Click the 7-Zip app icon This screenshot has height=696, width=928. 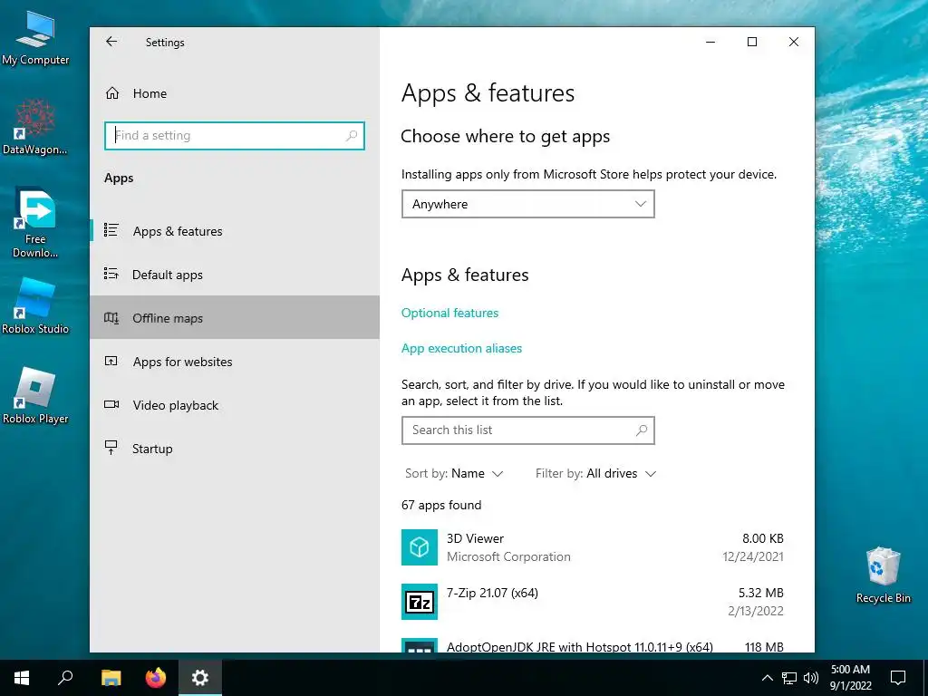click(x=420, y=602)
